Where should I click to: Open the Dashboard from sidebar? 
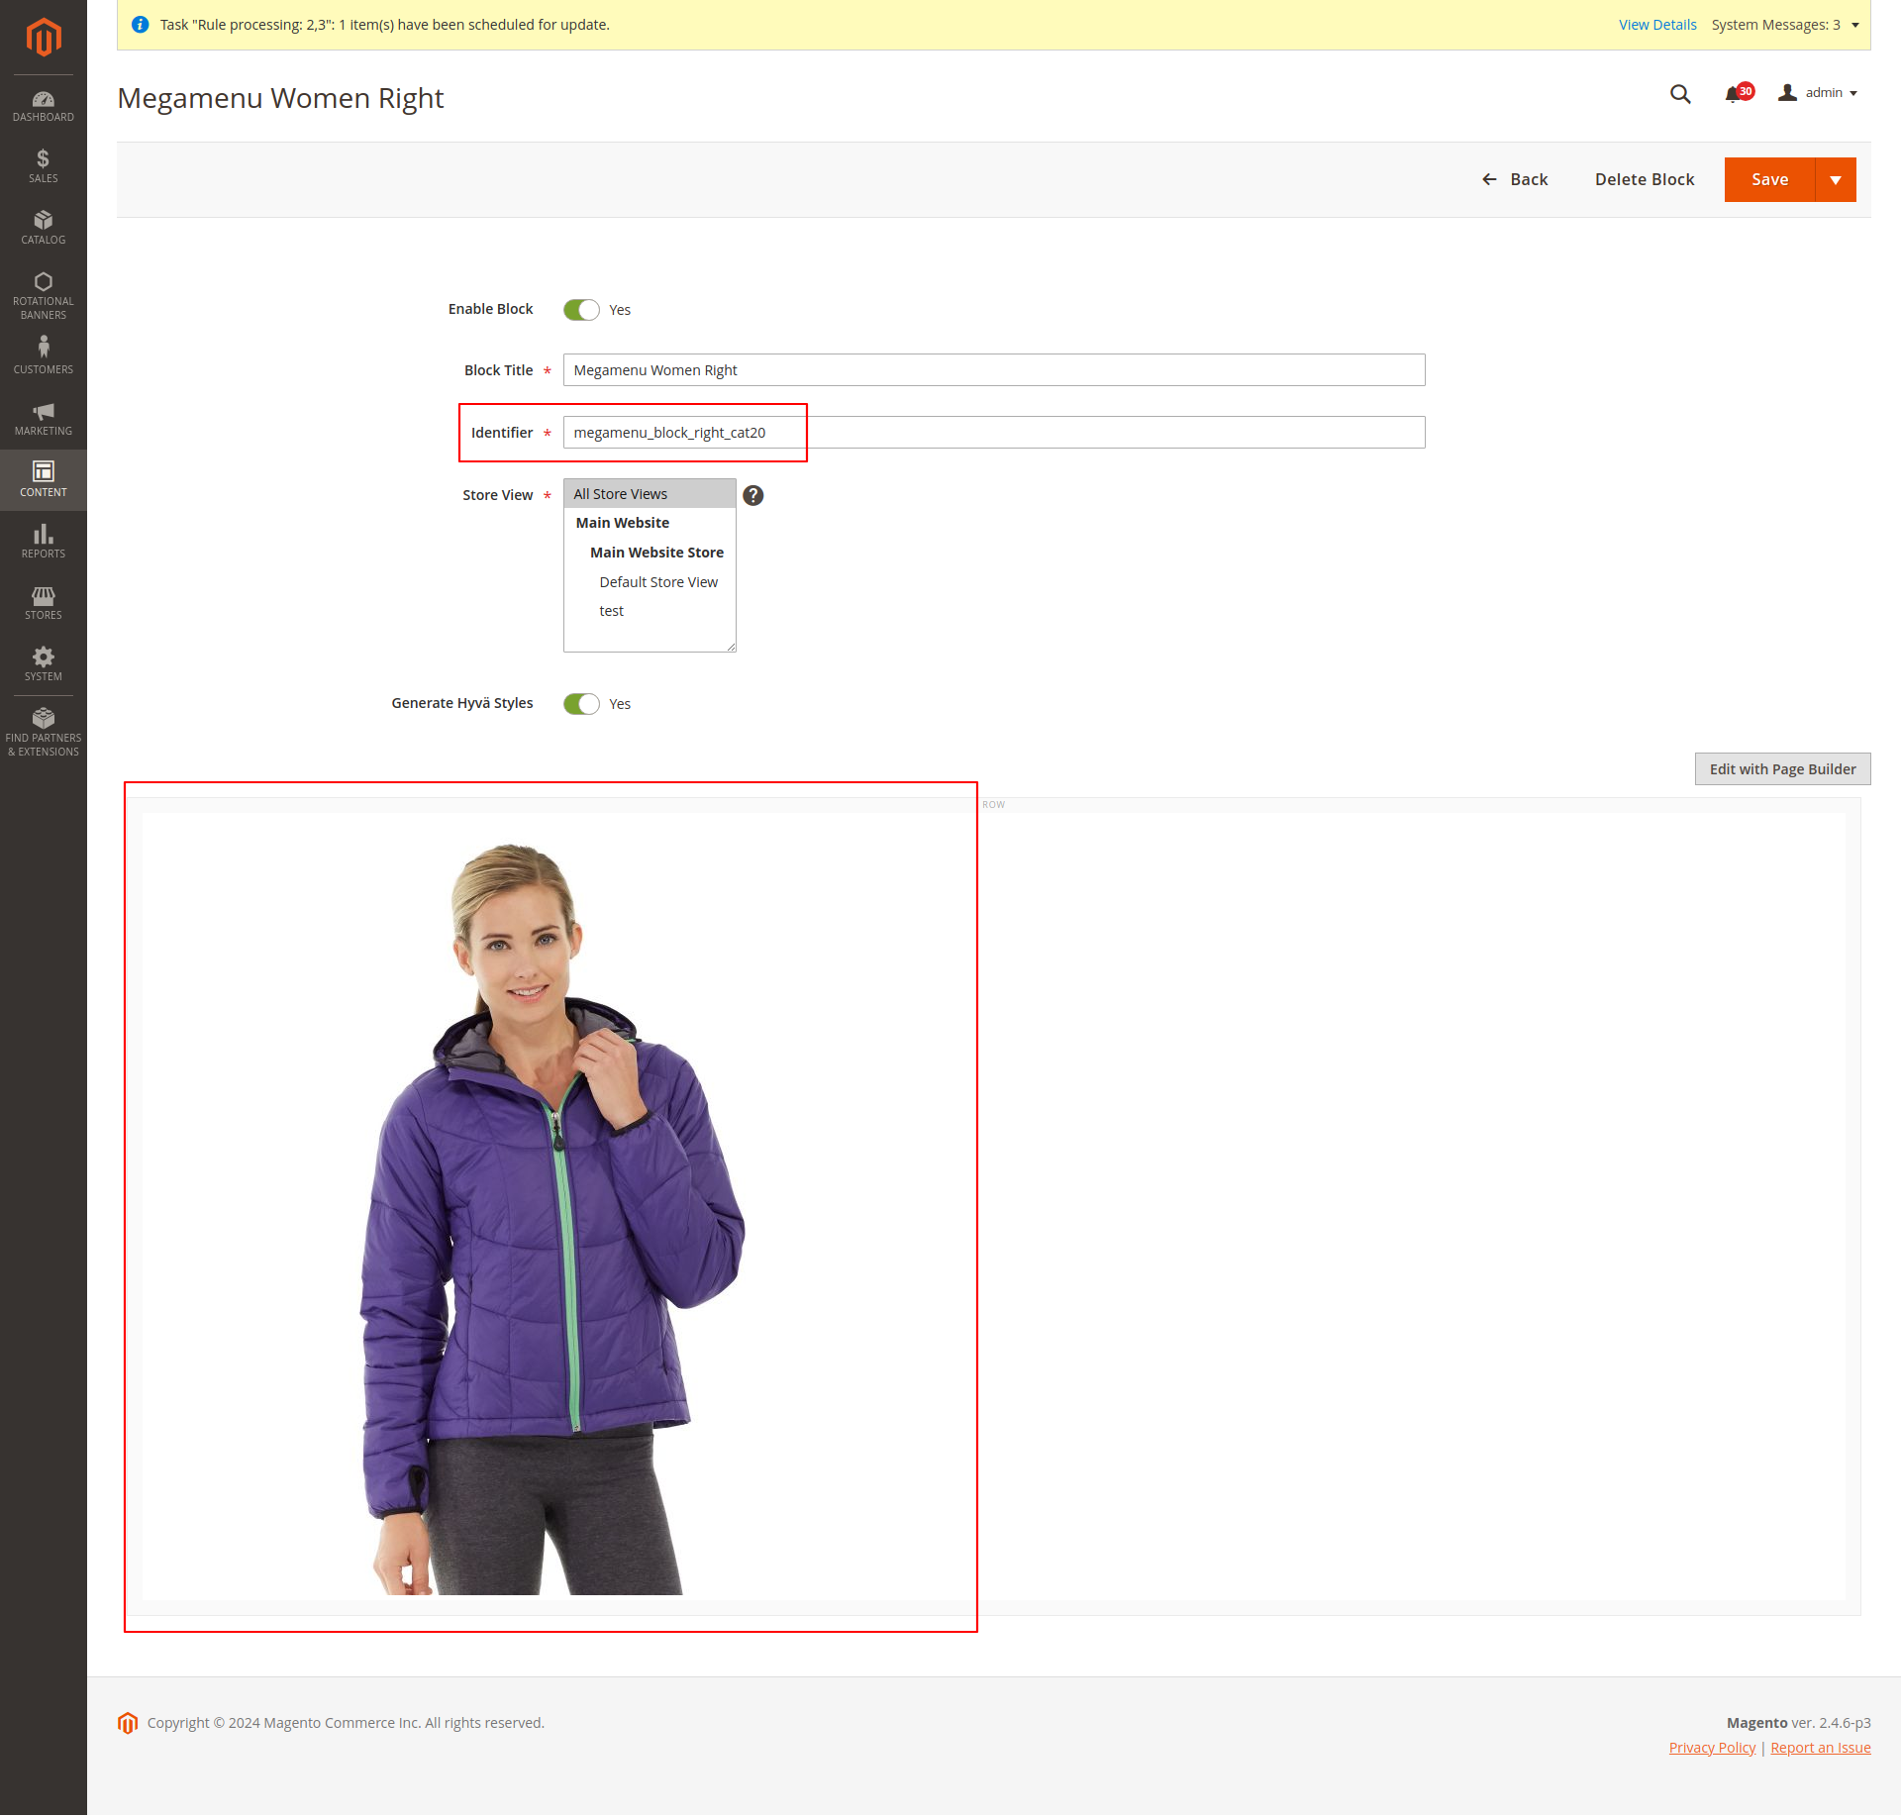[x=43, y=106]
